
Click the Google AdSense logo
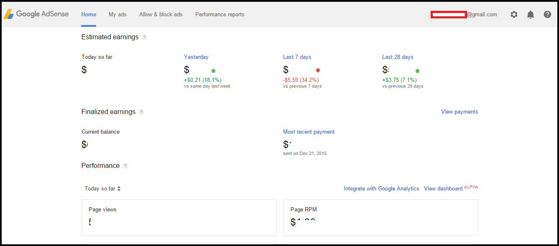[x=36, y=14]
